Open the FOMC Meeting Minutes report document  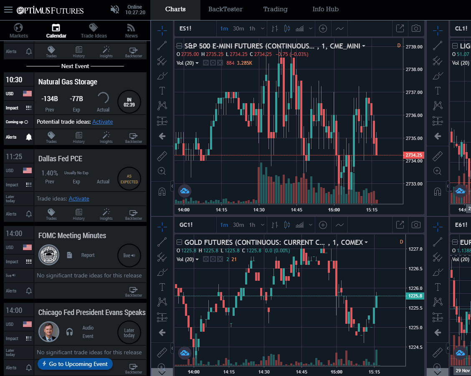point(69,255)
